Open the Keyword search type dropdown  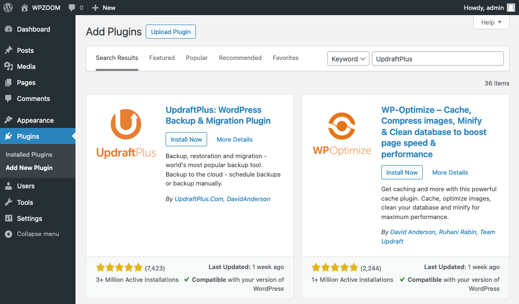click(x=348, y=59)
